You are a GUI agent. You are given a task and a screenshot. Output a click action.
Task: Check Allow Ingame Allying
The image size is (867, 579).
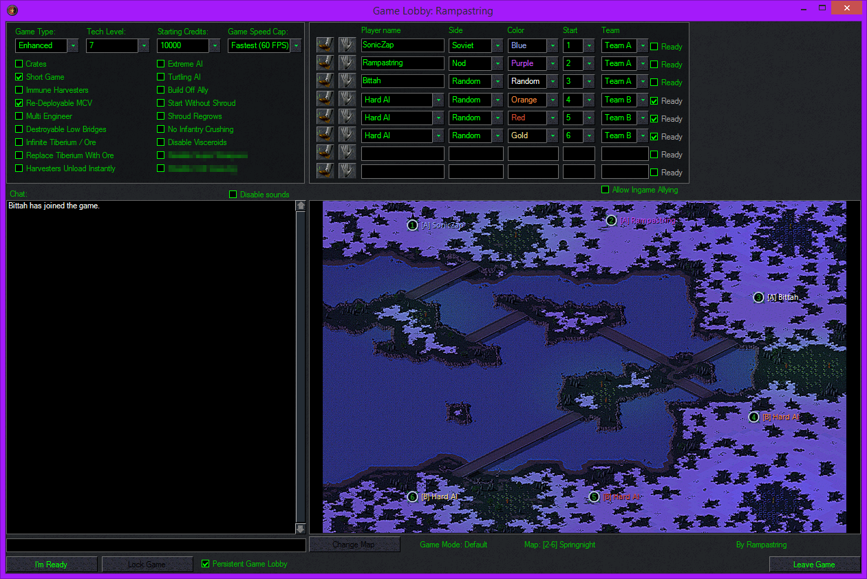[606, 190]
